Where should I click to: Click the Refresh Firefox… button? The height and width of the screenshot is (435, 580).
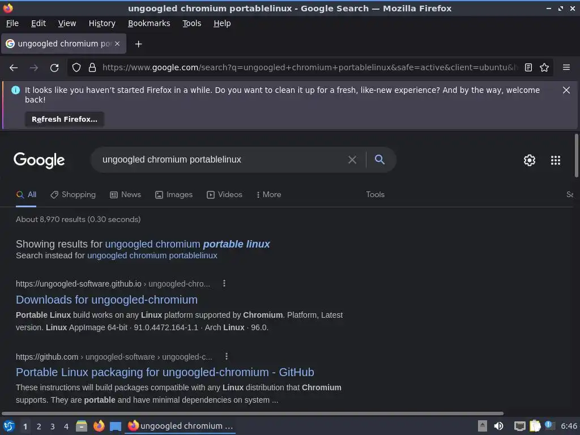coord(65,119)
